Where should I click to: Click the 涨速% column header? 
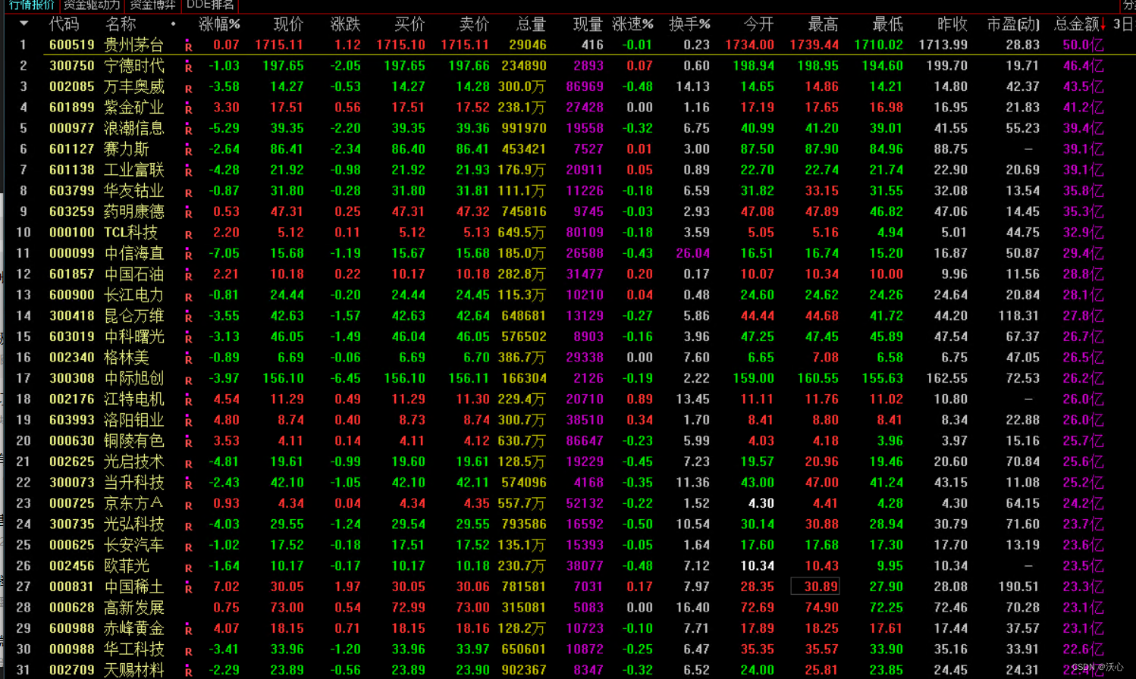tap(632, 24)
